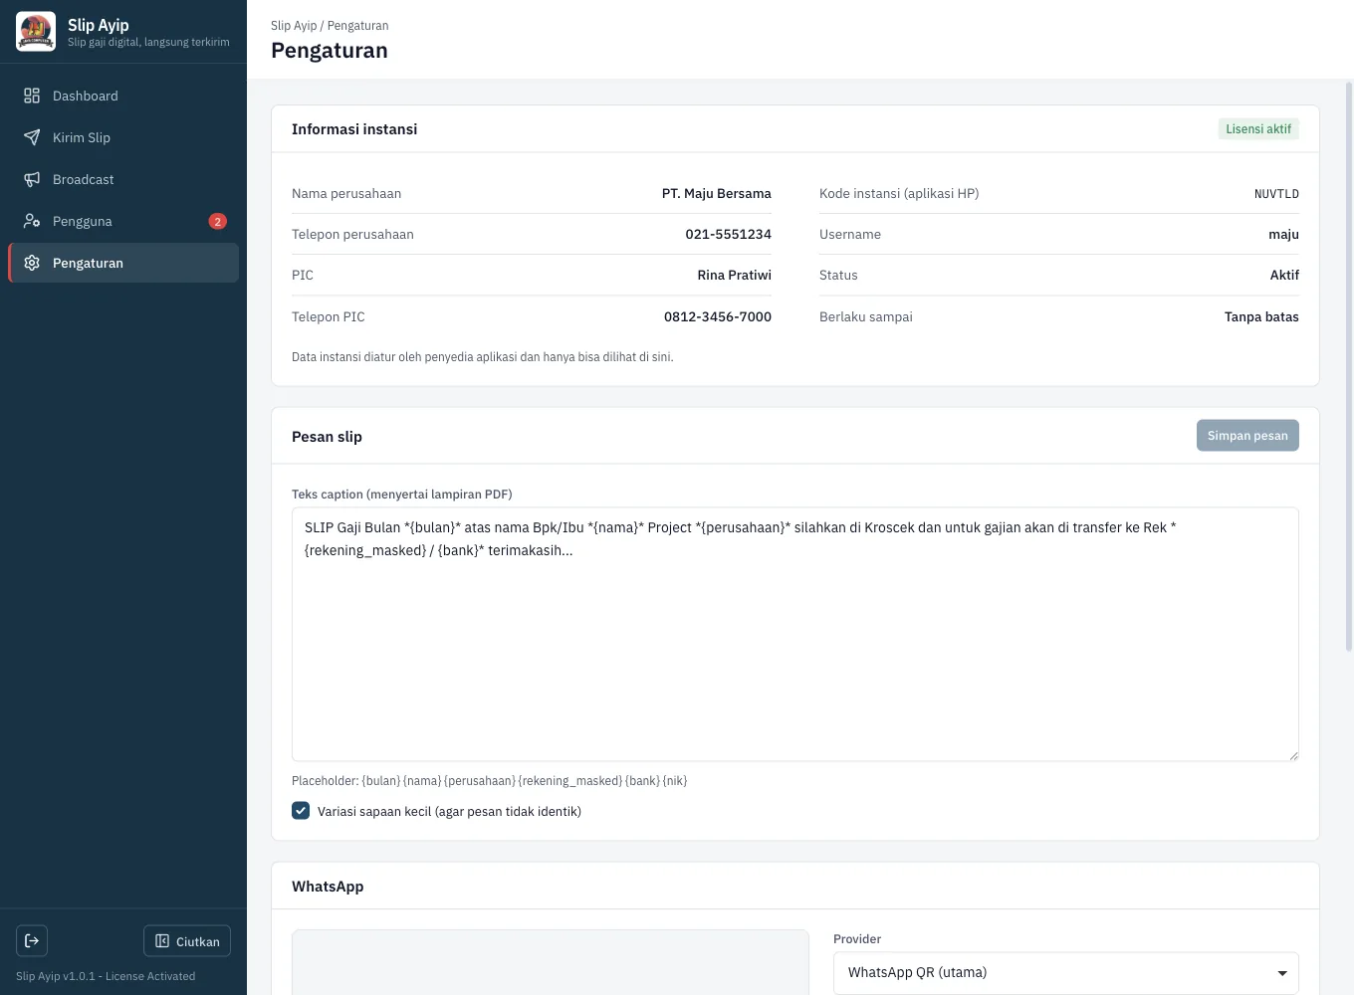
Task: Click the Pengguna badge showing 2
Action: [217, 221]
